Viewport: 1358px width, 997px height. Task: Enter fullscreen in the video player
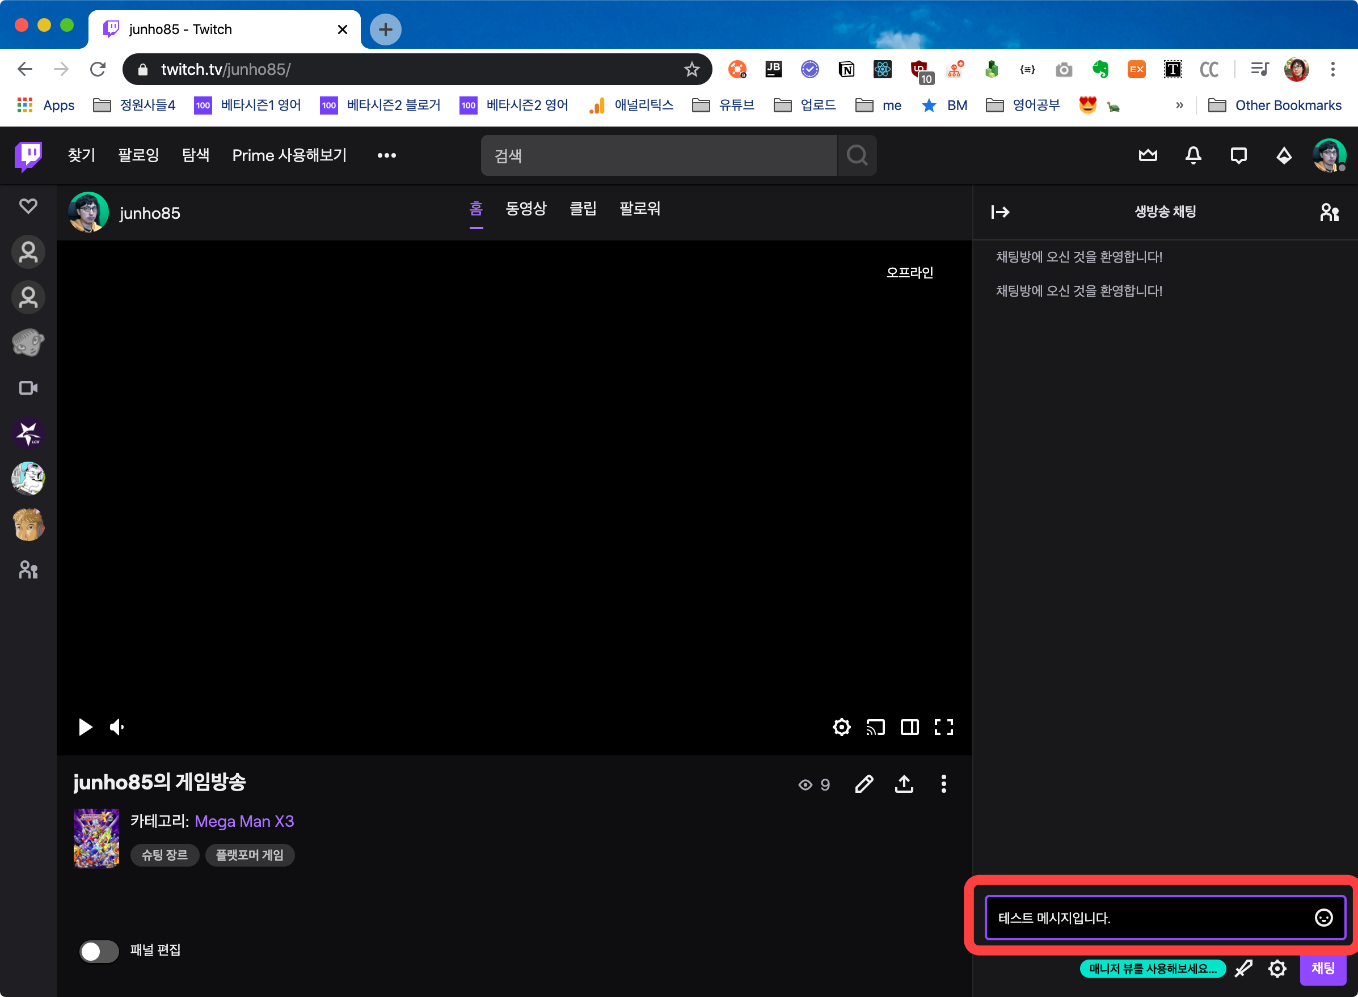coord(943,726)
